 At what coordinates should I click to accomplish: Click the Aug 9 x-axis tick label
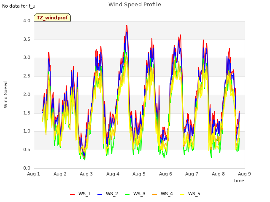244,174
